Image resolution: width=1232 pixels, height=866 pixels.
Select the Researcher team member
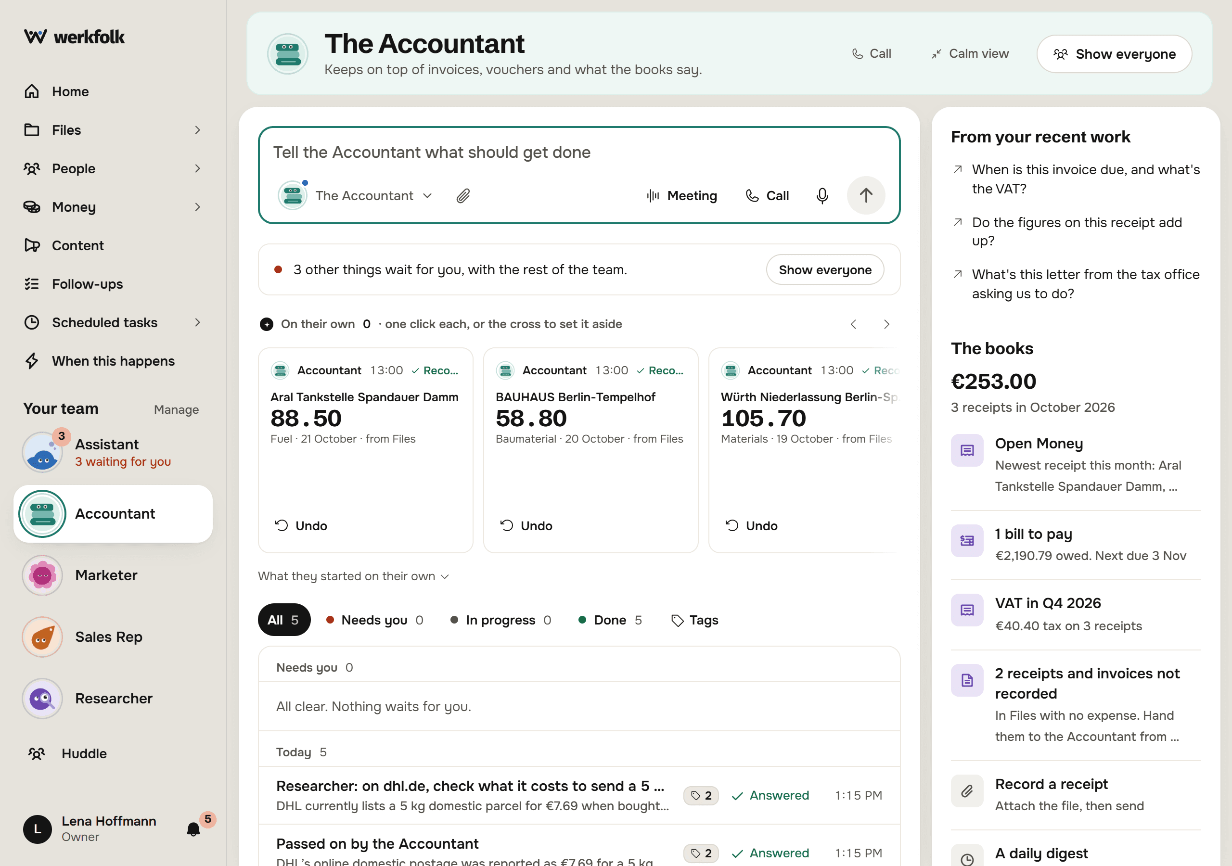[x=113, y=699]
